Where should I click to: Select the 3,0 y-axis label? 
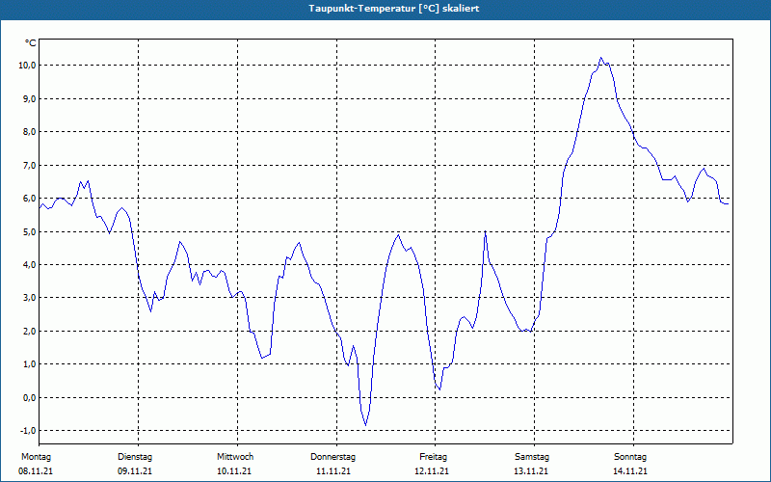point(29,298)
